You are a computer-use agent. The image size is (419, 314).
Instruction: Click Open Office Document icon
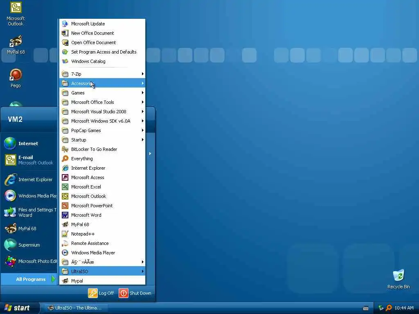(x=65, y=43)
